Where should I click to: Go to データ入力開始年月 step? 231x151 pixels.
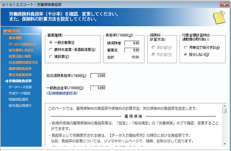pyautogui.click(x=22, y=44)
